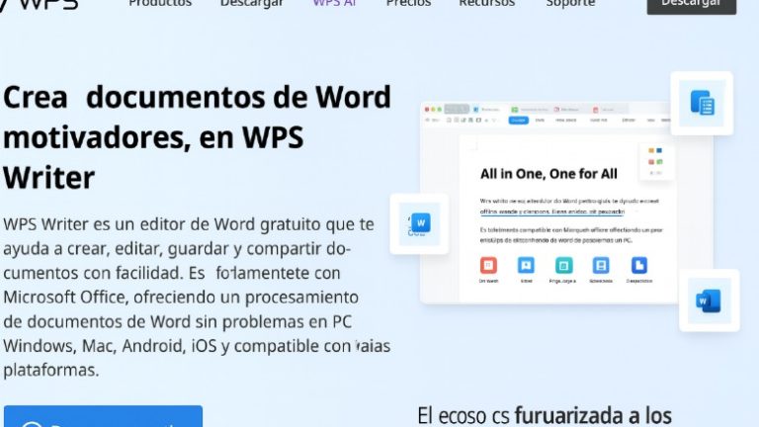Click the red PDF tab icon in the mockup
The height and width of the screenshot is (427, 759).
tap(595, 110)
